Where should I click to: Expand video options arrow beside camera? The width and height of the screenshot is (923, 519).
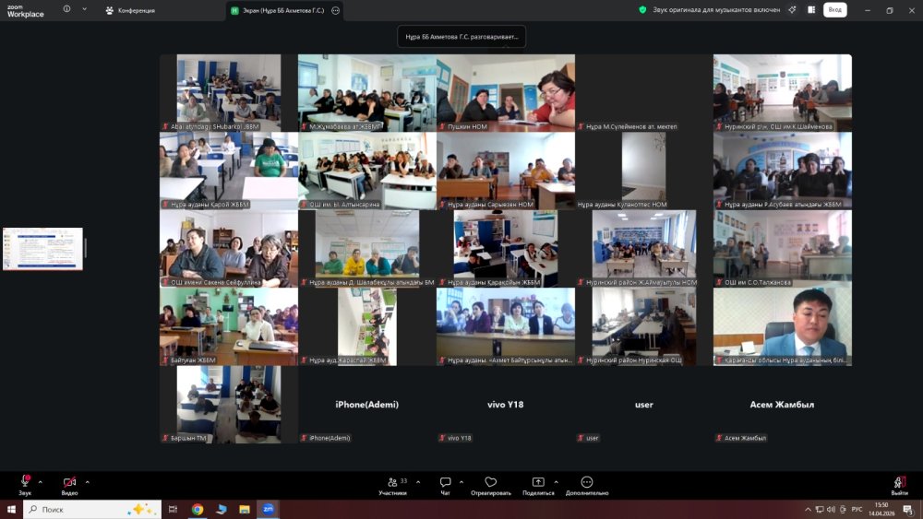coord(87,482)
